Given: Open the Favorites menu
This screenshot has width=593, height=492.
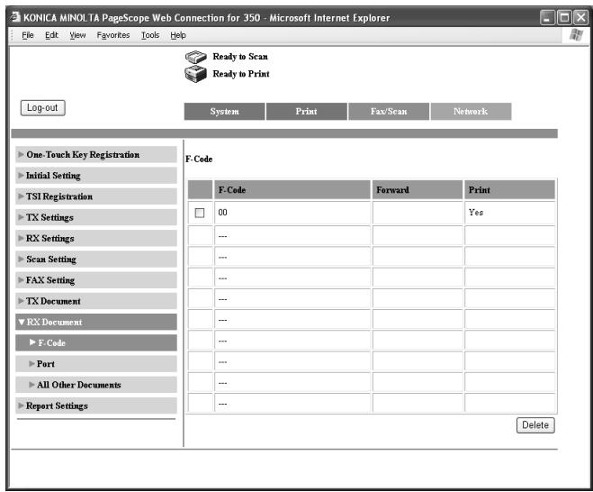Looking at the screenshot, I should [x=113, y=35].
